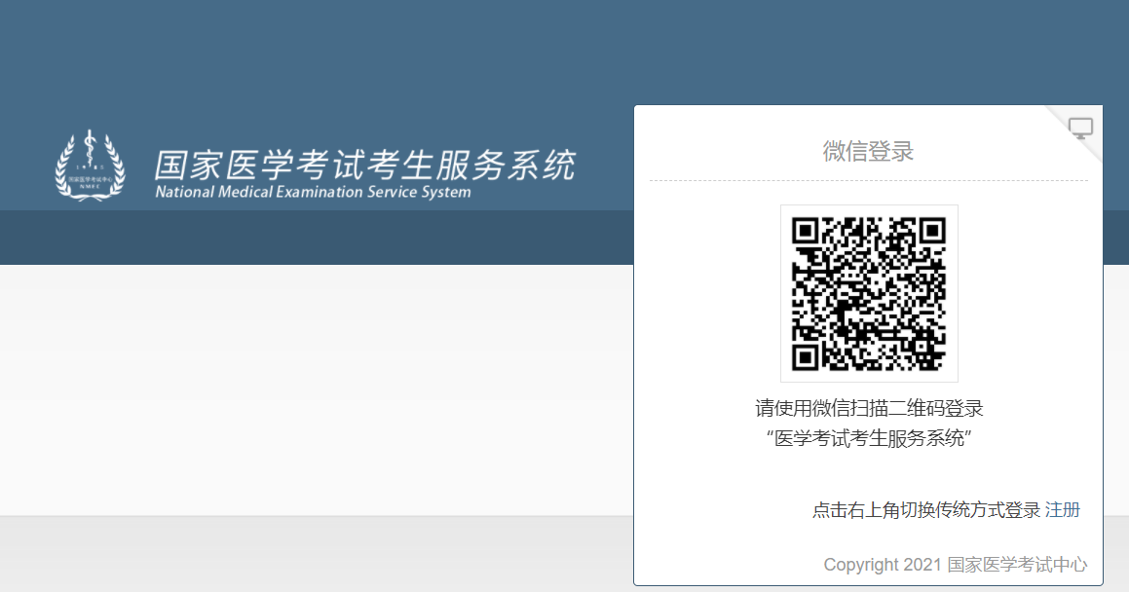
Task: Click the 国家医学考试考生服务系统 site title
Action: tap(364, 165)
